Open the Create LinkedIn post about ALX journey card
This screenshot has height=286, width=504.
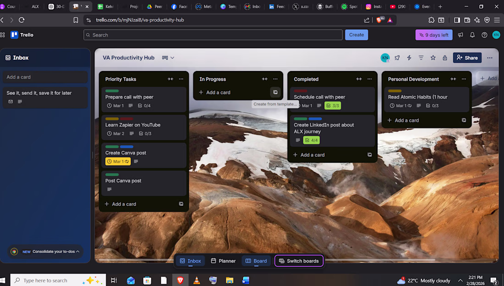click(x=332, y=131)
